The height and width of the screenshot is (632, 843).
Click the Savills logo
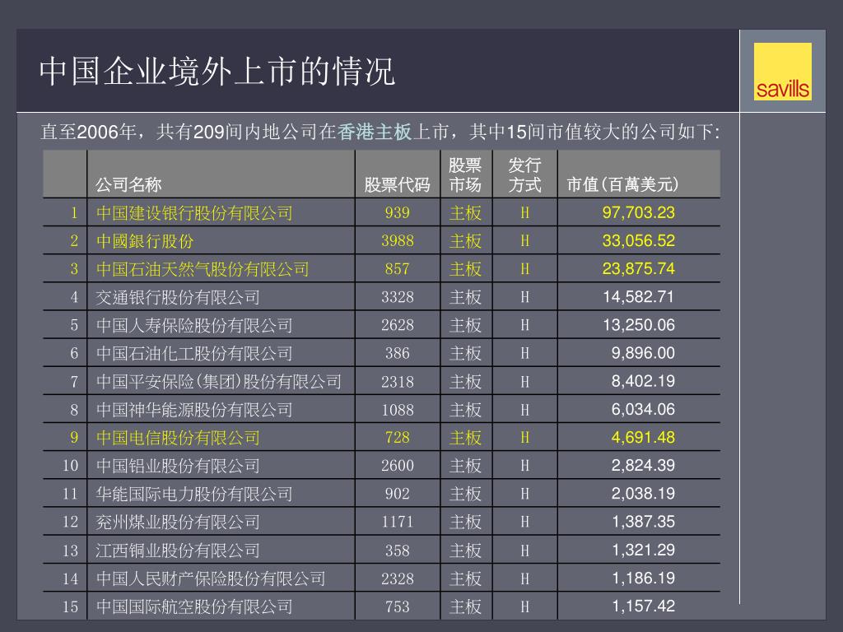(782, 72)
